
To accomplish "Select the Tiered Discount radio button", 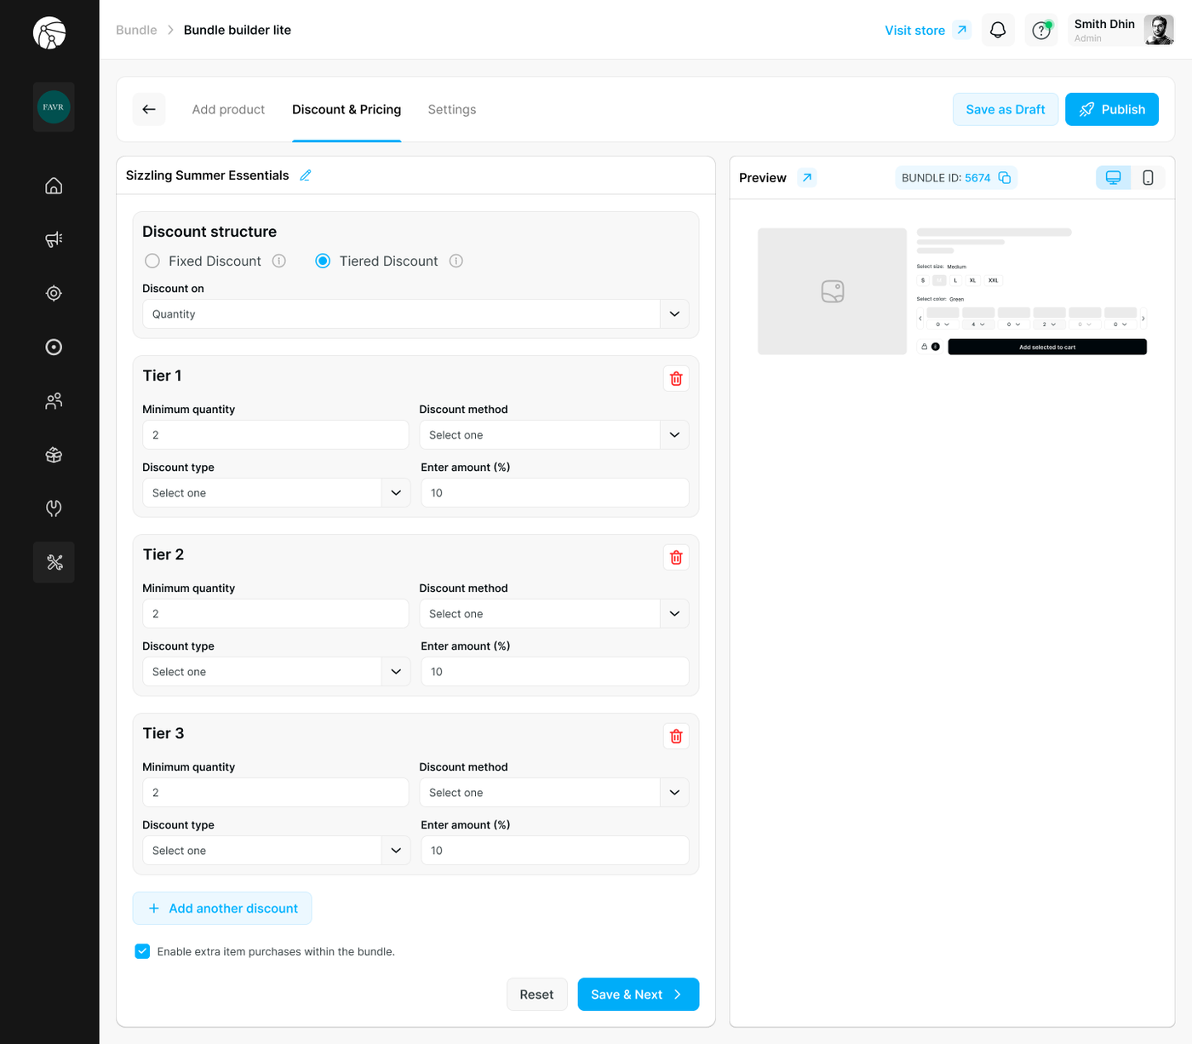I will click(323, 261).
